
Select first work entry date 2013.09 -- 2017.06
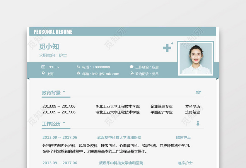click(x=60, y=137)
